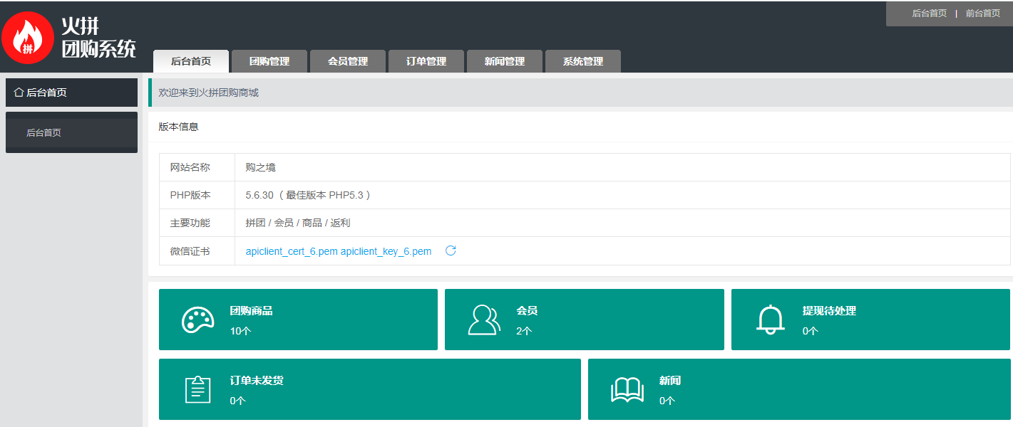Viewport: 1013px width, 427px height.
Task: Go to the 订单管理 tab
Action: tap(426, 61)
